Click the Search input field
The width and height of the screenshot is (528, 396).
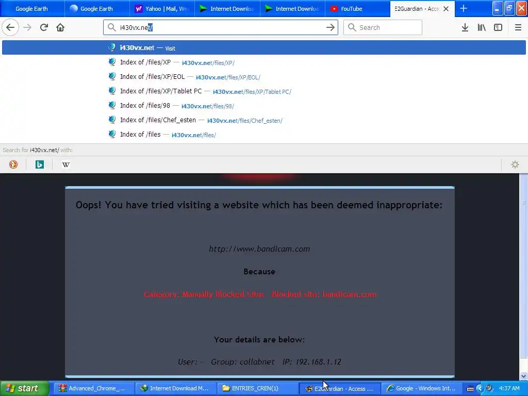pyautogui.click(x=383, y=27)
